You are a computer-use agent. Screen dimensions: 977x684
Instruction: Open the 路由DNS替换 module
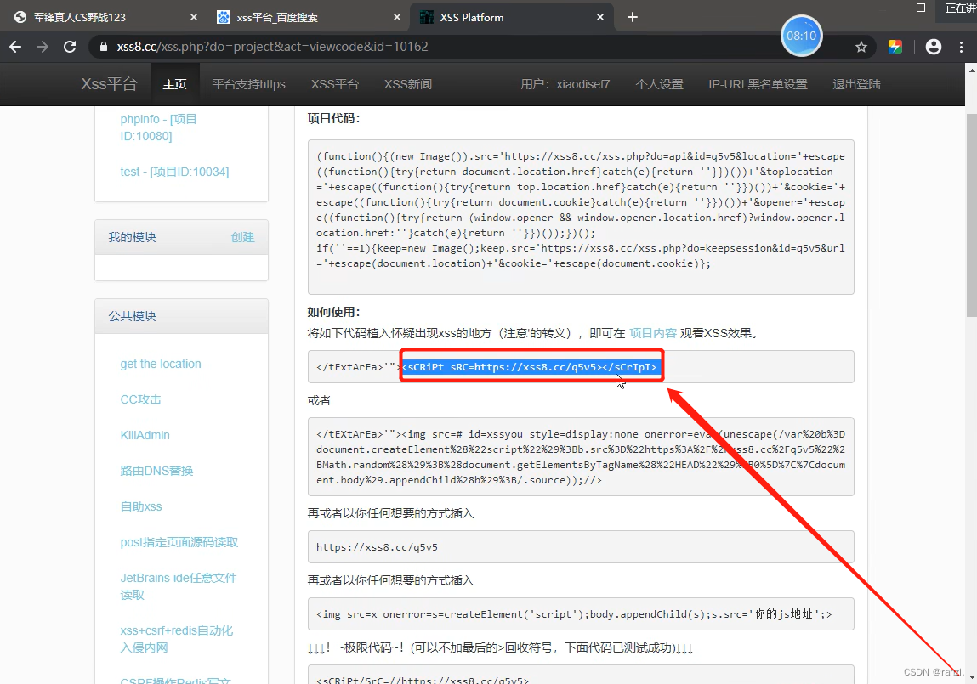156,471
